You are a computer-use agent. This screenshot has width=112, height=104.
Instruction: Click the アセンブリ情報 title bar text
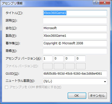point(12,3)
